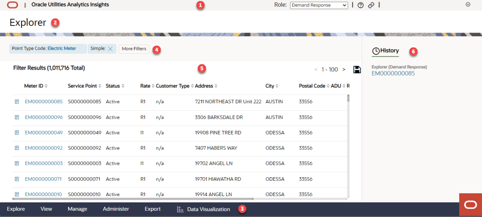Open the View menu
The height and width of the screenshot is (217, 482).
(x=46, y=209)
